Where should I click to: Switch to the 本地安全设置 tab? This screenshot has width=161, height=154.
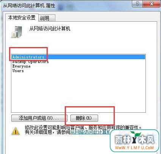pyautogui.click(x=22, y=17)
